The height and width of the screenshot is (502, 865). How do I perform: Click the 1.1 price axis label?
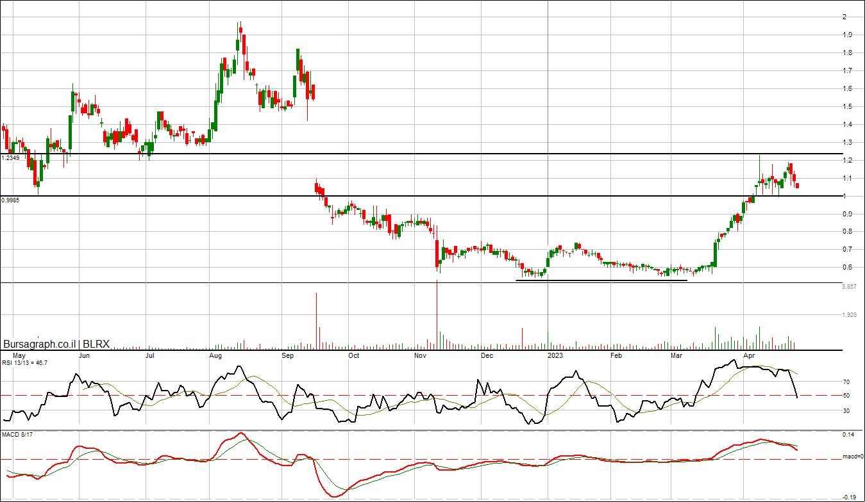[x=847, y=178]
